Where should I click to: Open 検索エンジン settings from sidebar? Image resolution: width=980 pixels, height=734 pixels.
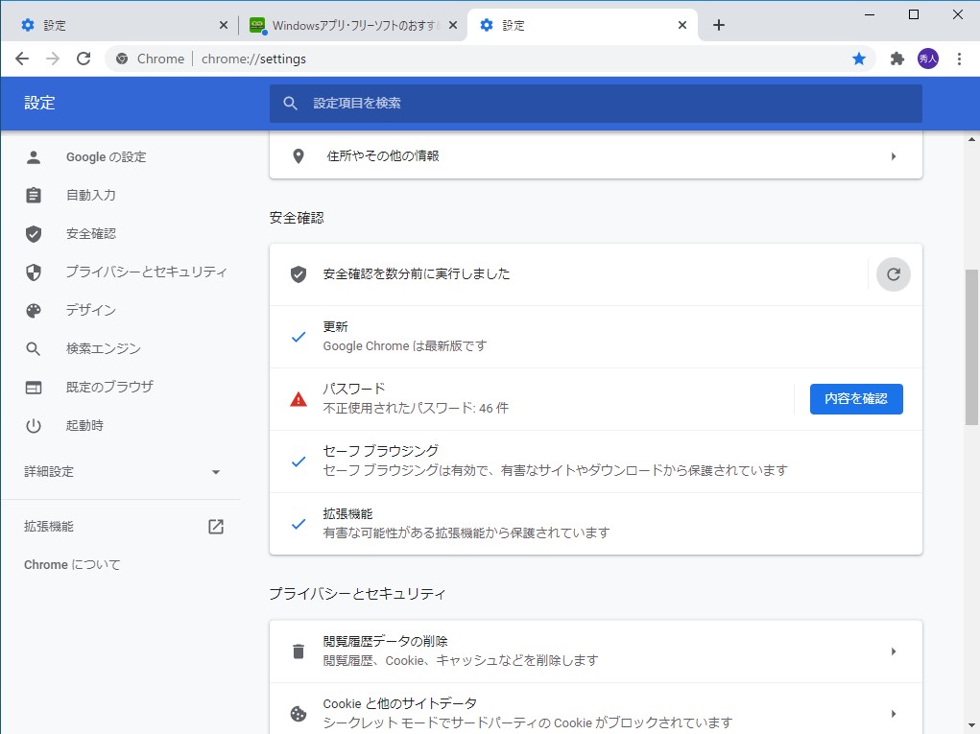click(x=99, y=348)
